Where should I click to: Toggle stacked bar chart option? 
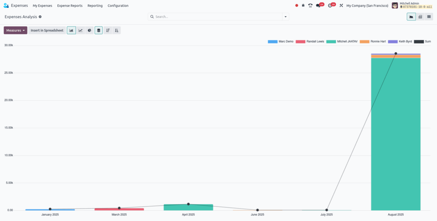[99, 30]
